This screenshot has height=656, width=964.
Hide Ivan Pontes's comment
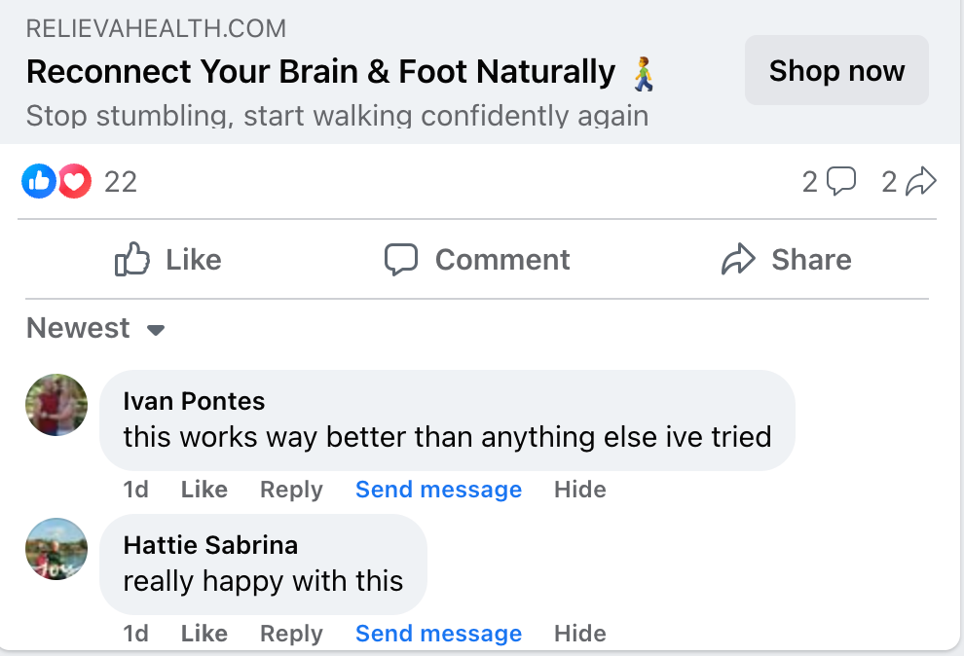click(x=580, y=490)
